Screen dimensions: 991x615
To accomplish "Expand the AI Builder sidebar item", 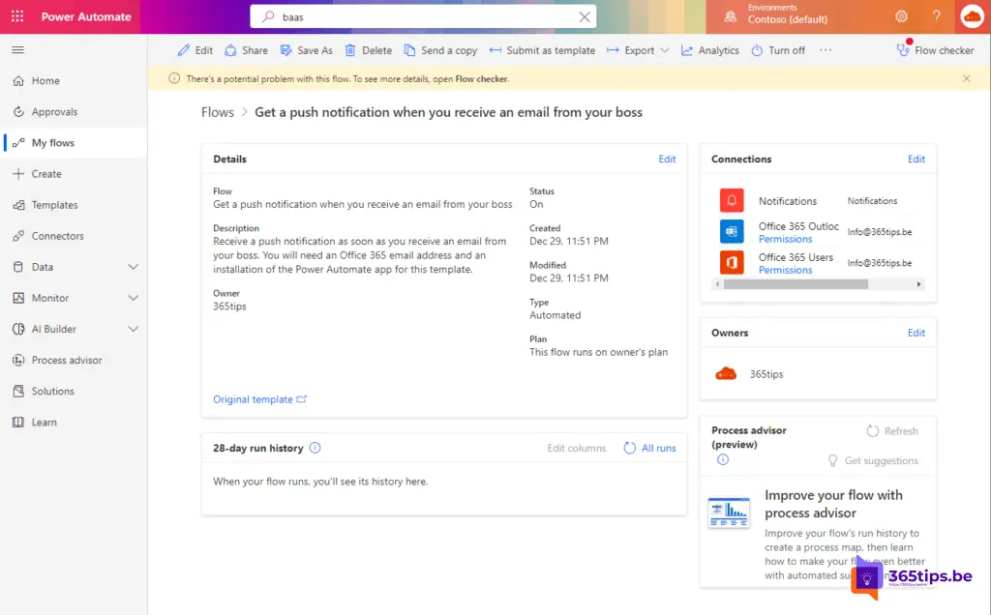I will [134, 329].
